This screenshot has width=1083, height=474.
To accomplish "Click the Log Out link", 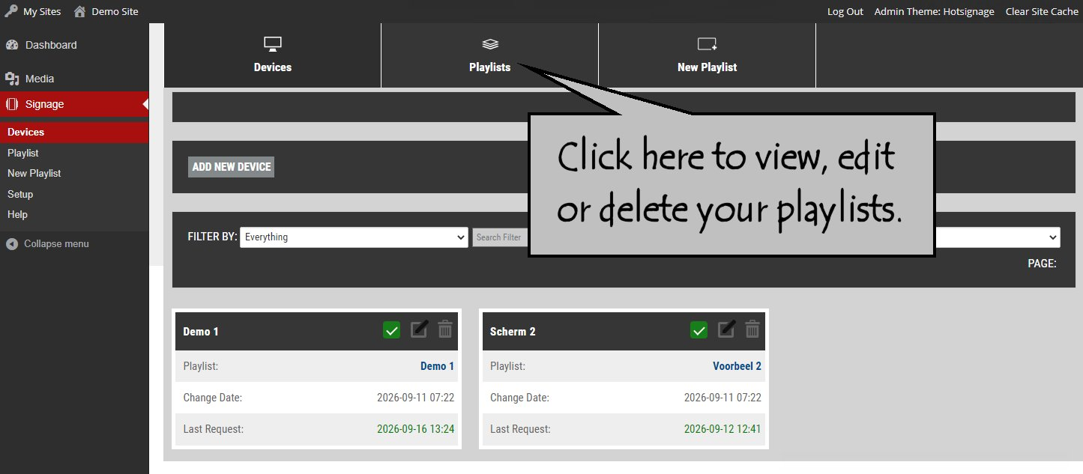I will pos(845,11).
